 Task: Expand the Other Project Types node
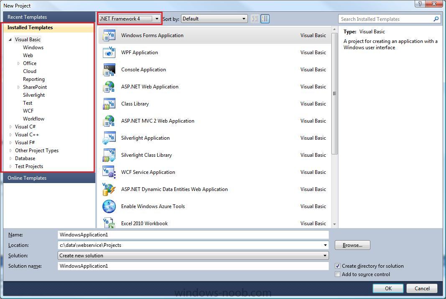pyautogui.click(x=10, y=151)
